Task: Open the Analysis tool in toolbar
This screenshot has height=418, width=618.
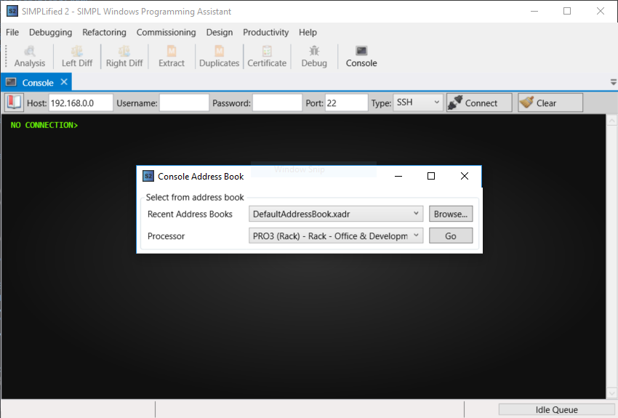Action: click(x=30, y=57)
